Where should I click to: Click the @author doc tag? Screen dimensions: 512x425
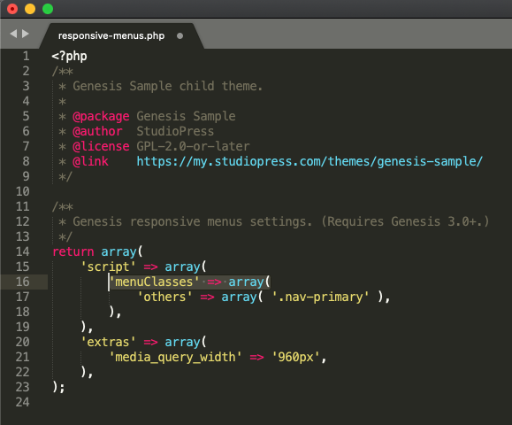click(97, 131)
